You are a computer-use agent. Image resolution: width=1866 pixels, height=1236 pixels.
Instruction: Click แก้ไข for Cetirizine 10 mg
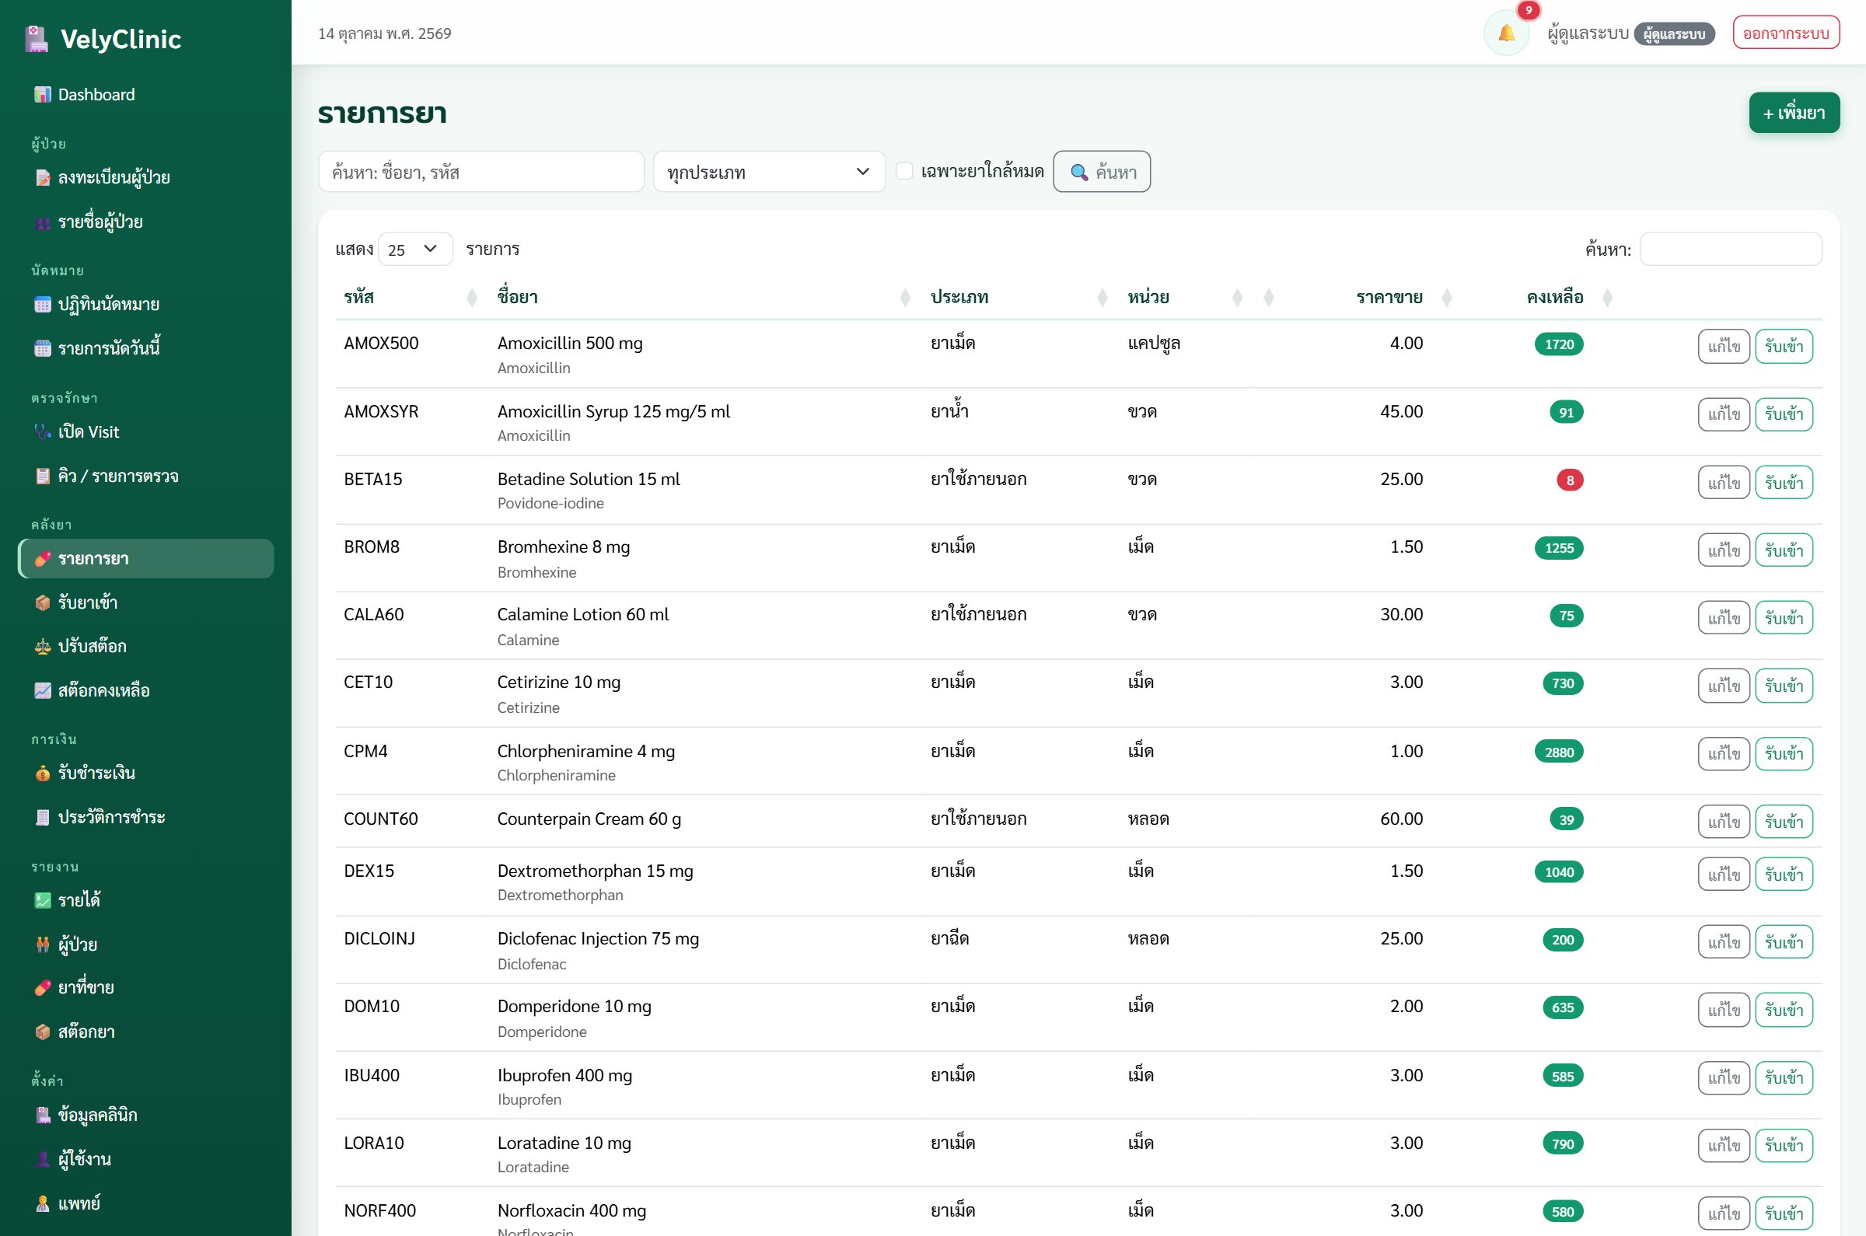1723,686
